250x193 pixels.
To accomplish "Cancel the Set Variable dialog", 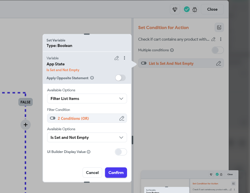I will 92,173.
